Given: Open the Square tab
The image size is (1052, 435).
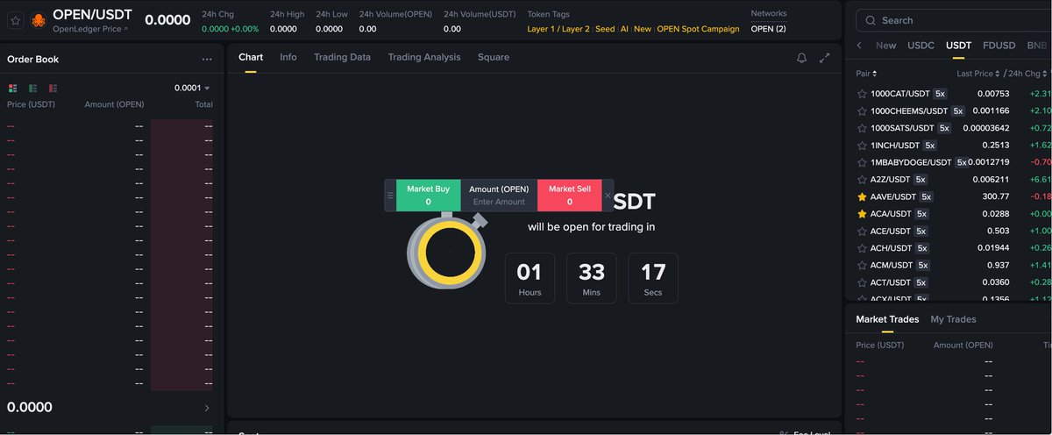Looking at the screenshot, I should 494,57.
